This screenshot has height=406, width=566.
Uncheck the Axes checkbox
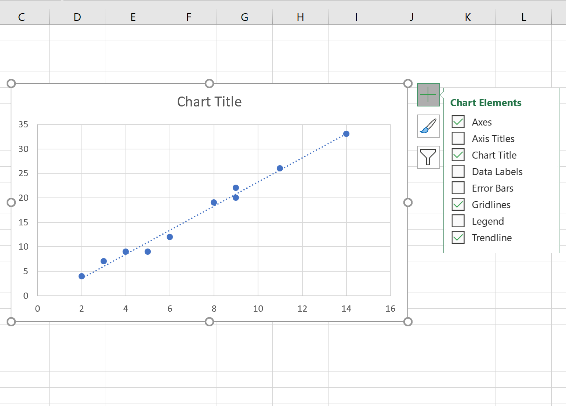(x=458, y=122)
